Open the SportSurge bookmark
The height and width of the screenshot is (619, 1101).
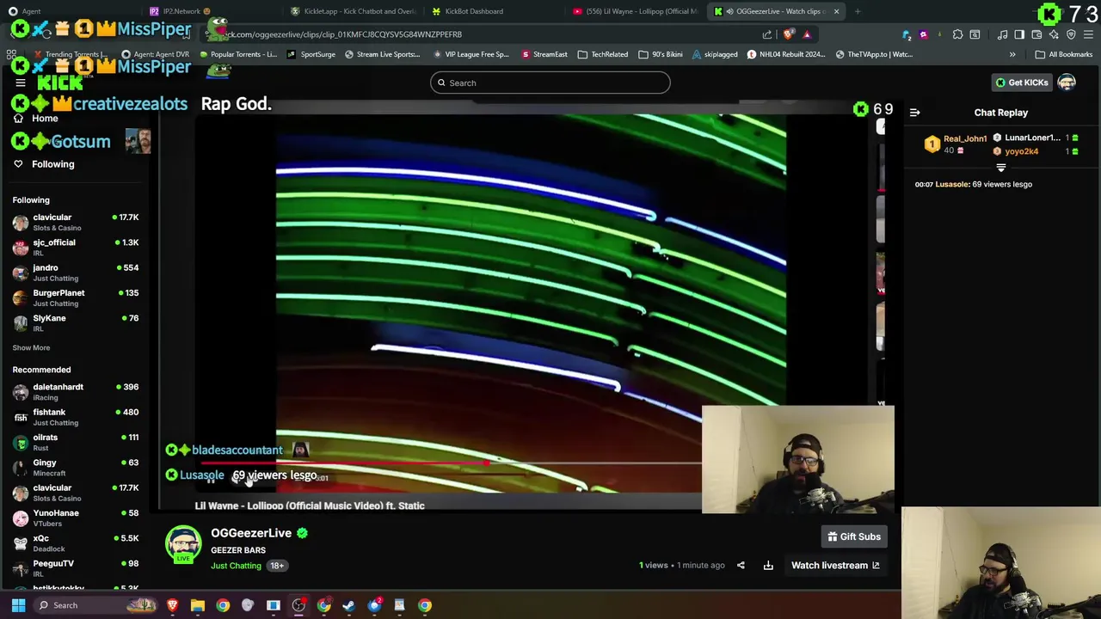pos(311,54)
